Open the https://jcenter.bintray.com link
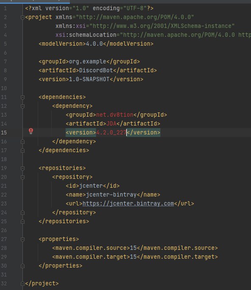Viewport: 251px width, 290px height. click(x=128, y=204)
